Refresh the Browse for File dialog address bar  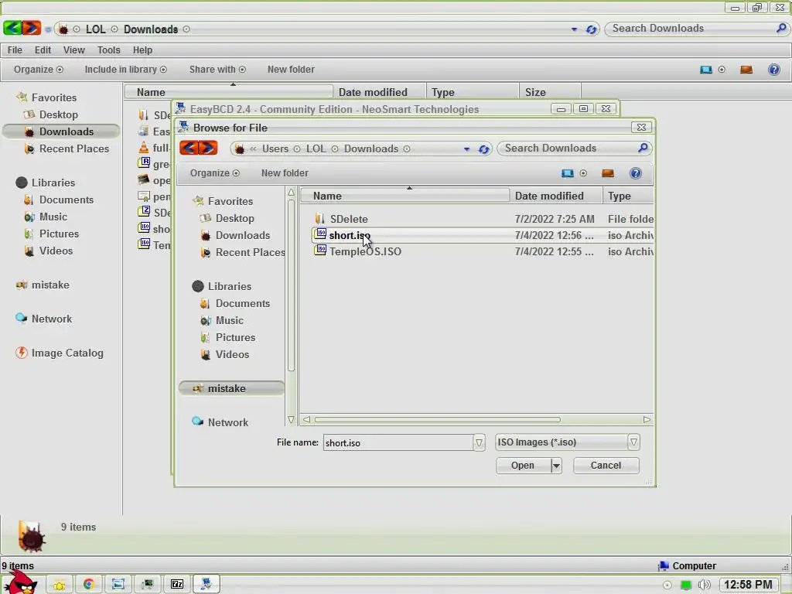click(483, 149)
